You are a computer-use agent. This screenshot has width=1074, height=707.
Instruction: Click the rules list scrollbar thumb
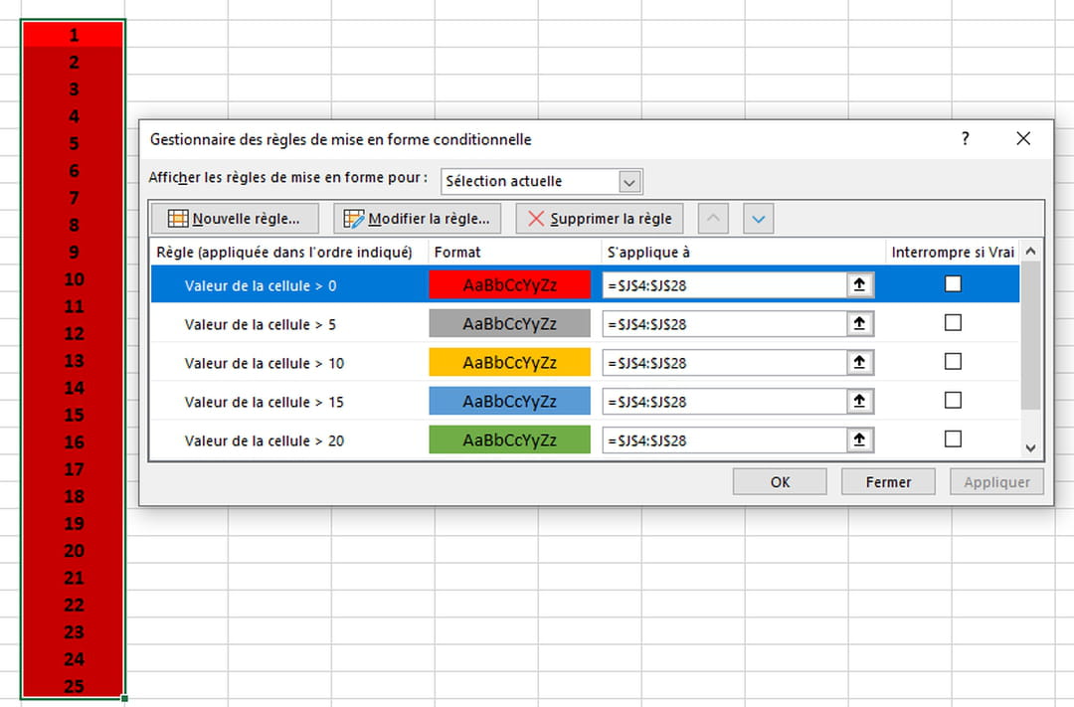click(1031, 336)
